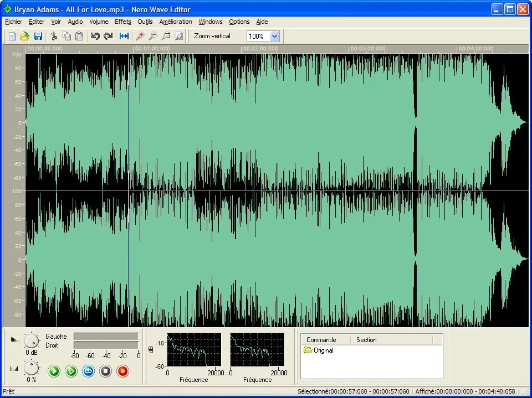Click the New file toolbar icon
Viewport: 532px width, 398px height.
(12, 37)
